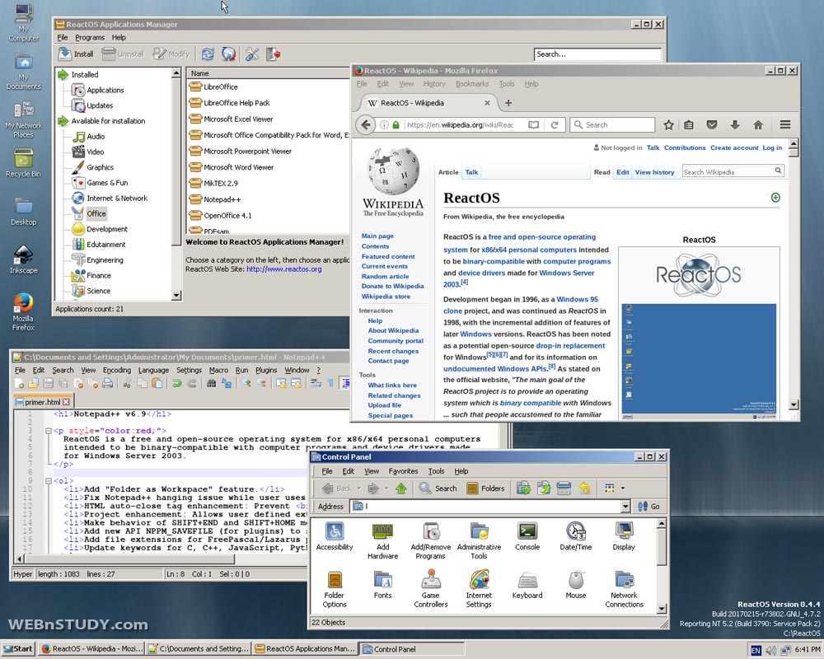Click Go button in Control Panel
The image size is (824, 659).
648,507
